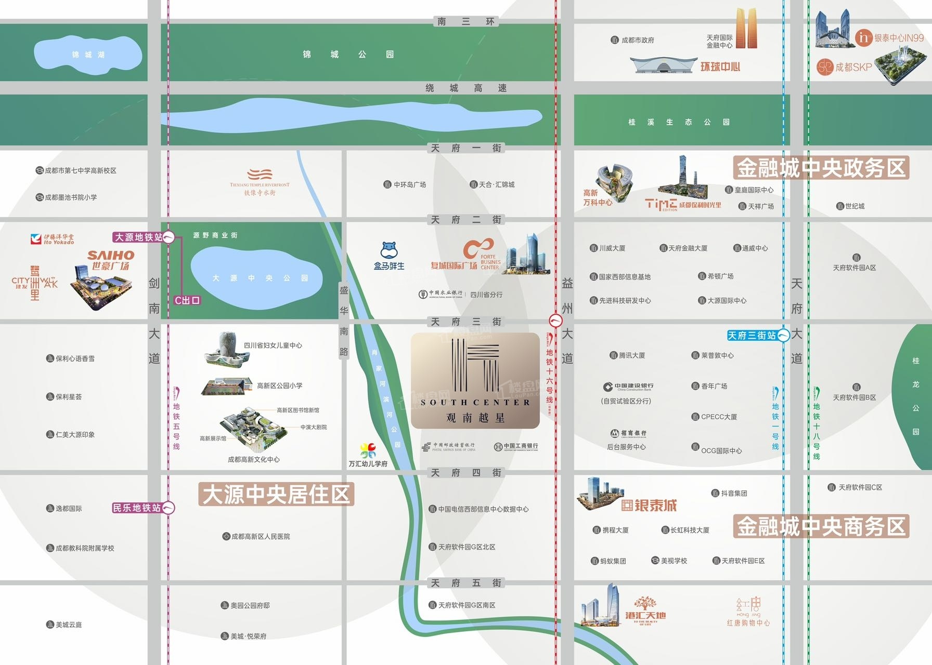Image resolution: width=932 pixels, height=665 pixels.
Task: Click the 天府国际金融中心 twin towers
Action: click(746, 29)
